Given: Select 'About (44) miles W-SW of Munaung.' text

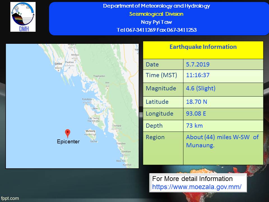Looking at the screenshot, I should click(222, 141).
